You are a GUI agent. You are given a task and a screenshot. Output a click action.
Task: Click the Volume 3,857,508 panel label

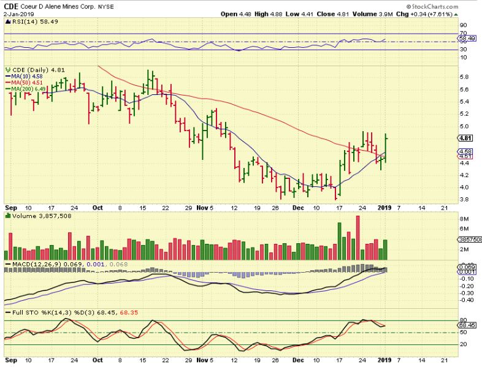(x=42, y=216)
